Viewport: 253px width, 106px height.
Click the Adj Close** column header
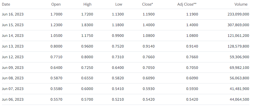click(x=187, y=4)
